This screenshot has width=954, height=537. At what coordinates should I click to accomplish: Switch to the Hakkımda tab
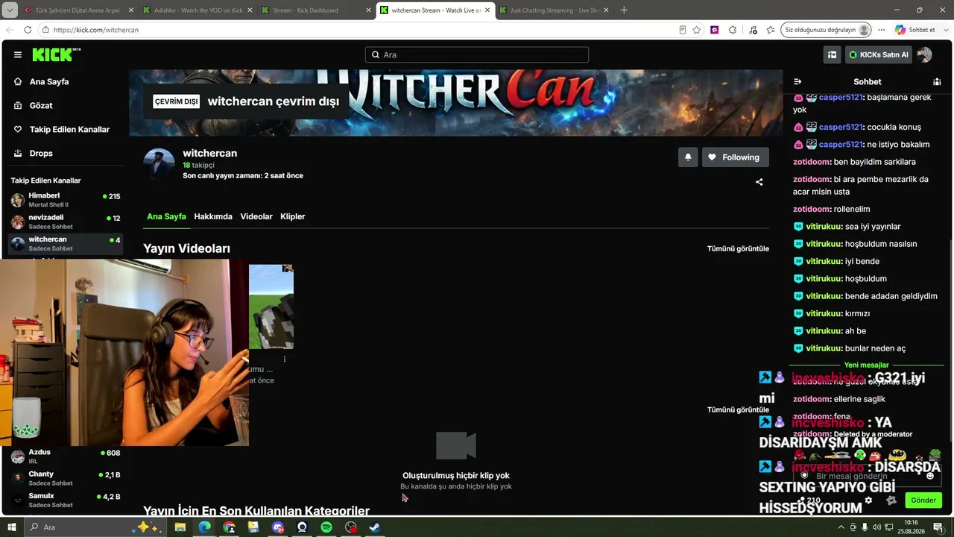213,216
